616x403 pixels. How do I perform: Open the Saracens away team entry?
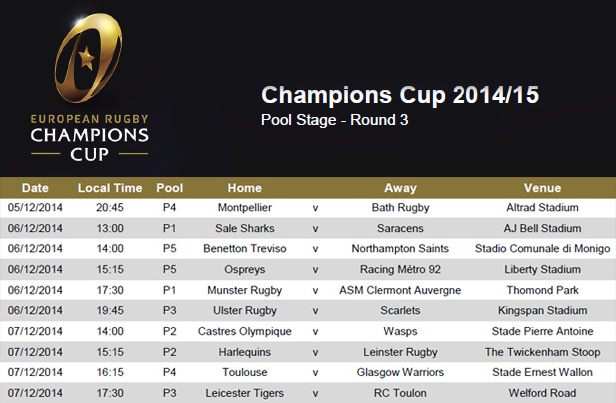click(400, 227)
